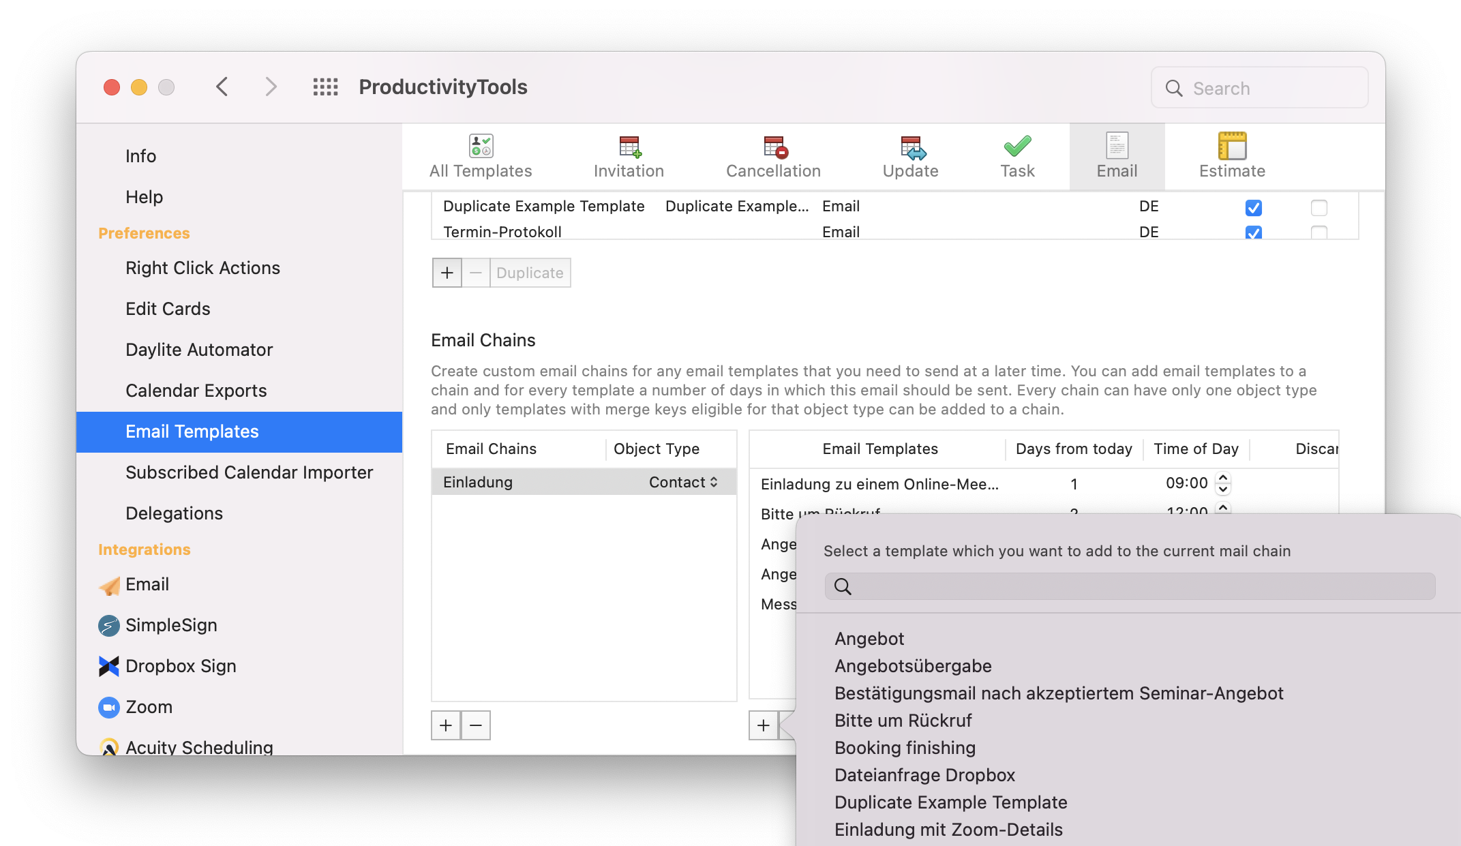
Task: Click the magnifier icon in template search
Action: [843, 586]
